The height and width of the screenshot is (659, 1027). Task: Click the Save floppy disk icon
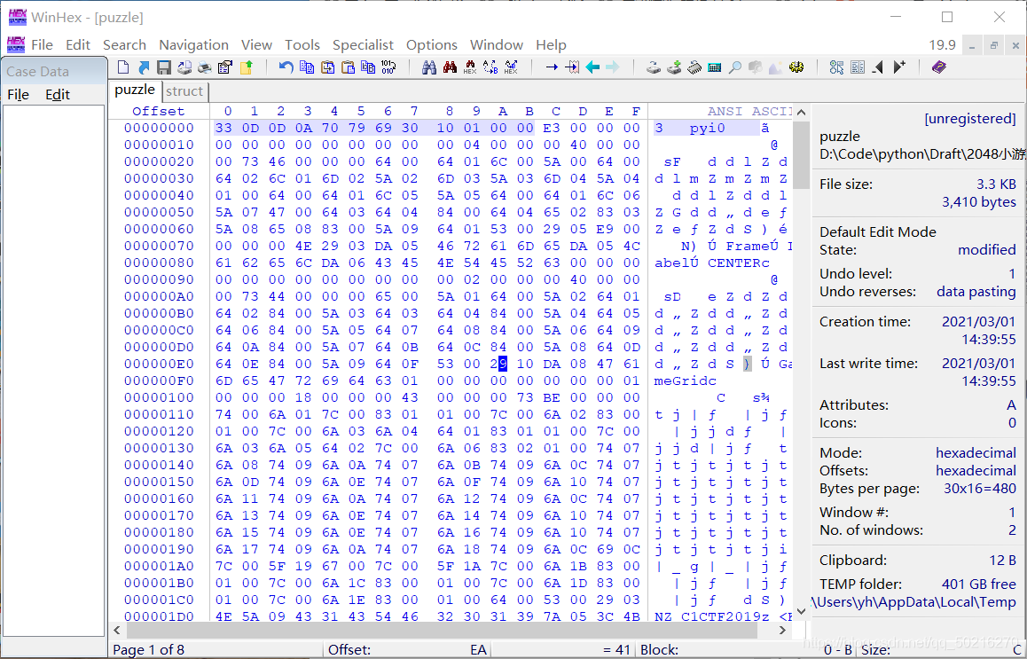(x=164, y=67)
